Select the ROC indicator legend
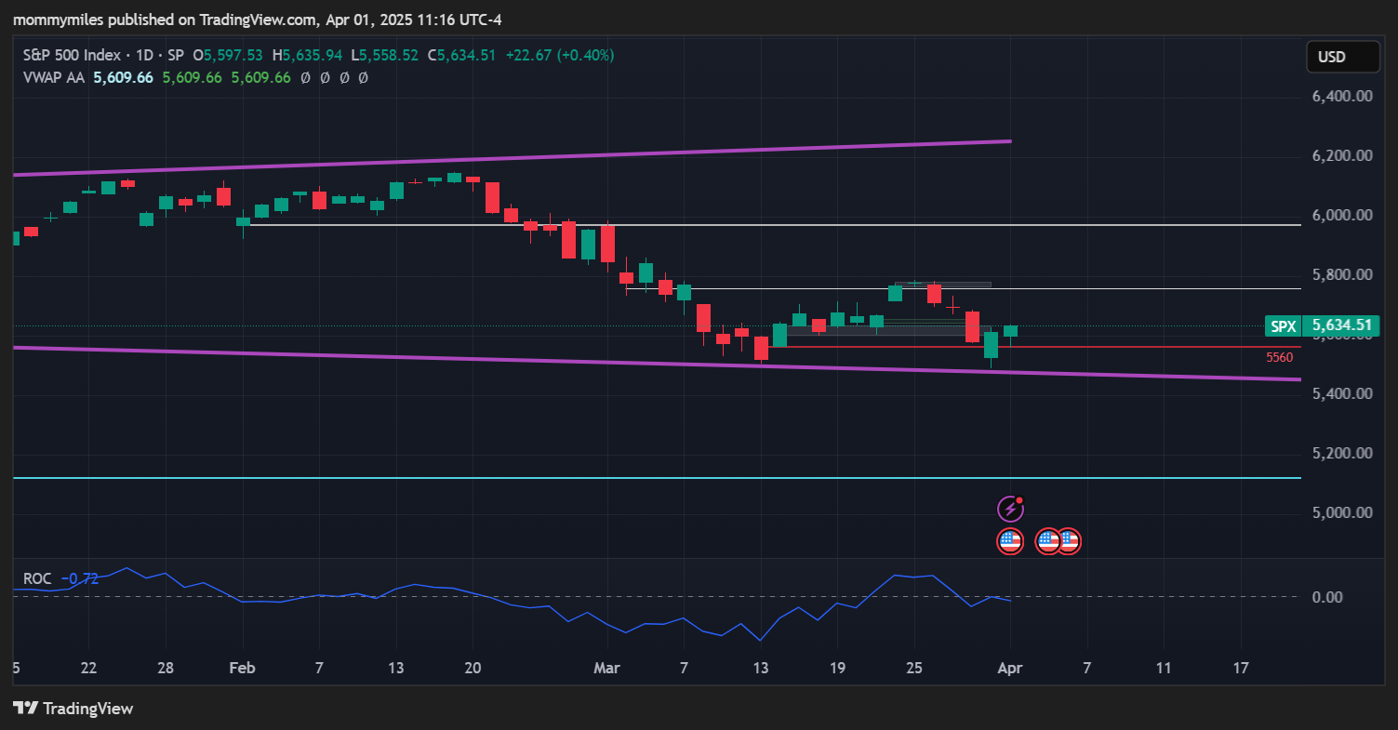Screen dimensions: 1398x730 click(x=37, y=578)
